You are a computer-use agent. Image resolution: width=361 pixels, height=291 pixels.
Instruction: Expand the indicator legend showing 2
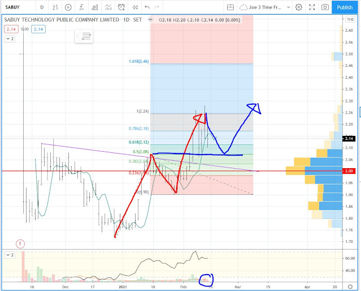[10, 38]
